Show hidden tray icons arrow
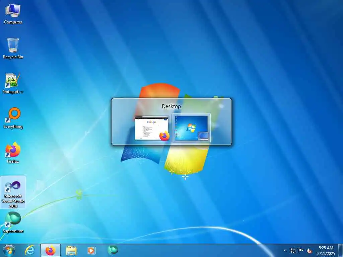Image resolution: width=343 pixels, height=257 pixels. (285, 251)
